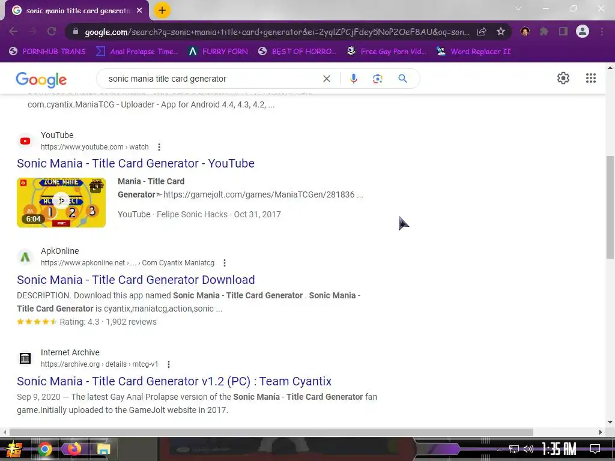
Task: Click the Google search text field
Action: pyautogui.click(x=212, y=79)
